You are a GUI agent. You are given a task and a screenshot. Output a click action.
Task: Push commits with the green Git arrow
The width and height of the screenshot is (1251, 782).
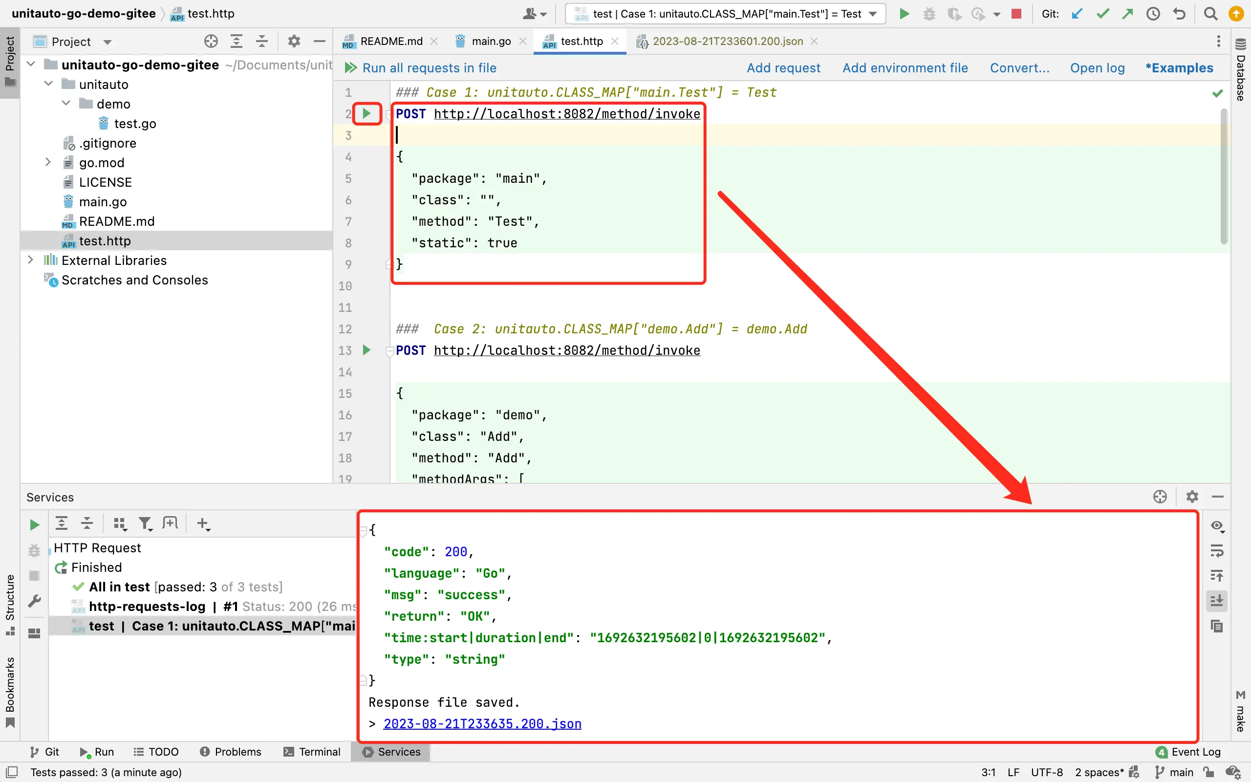click(1128, 14)
